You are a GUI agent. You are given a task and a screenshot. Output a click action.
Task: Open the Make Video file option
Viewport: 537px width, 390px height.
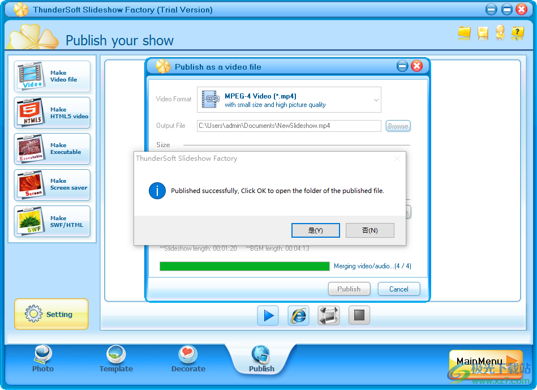click(x=52, y=76)
